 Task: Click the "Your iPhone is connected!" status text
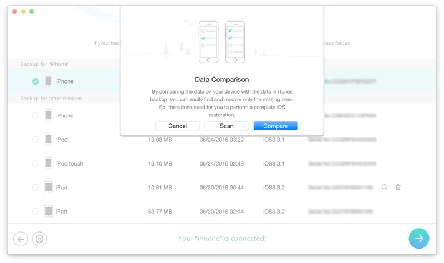[x=222, y=239]
